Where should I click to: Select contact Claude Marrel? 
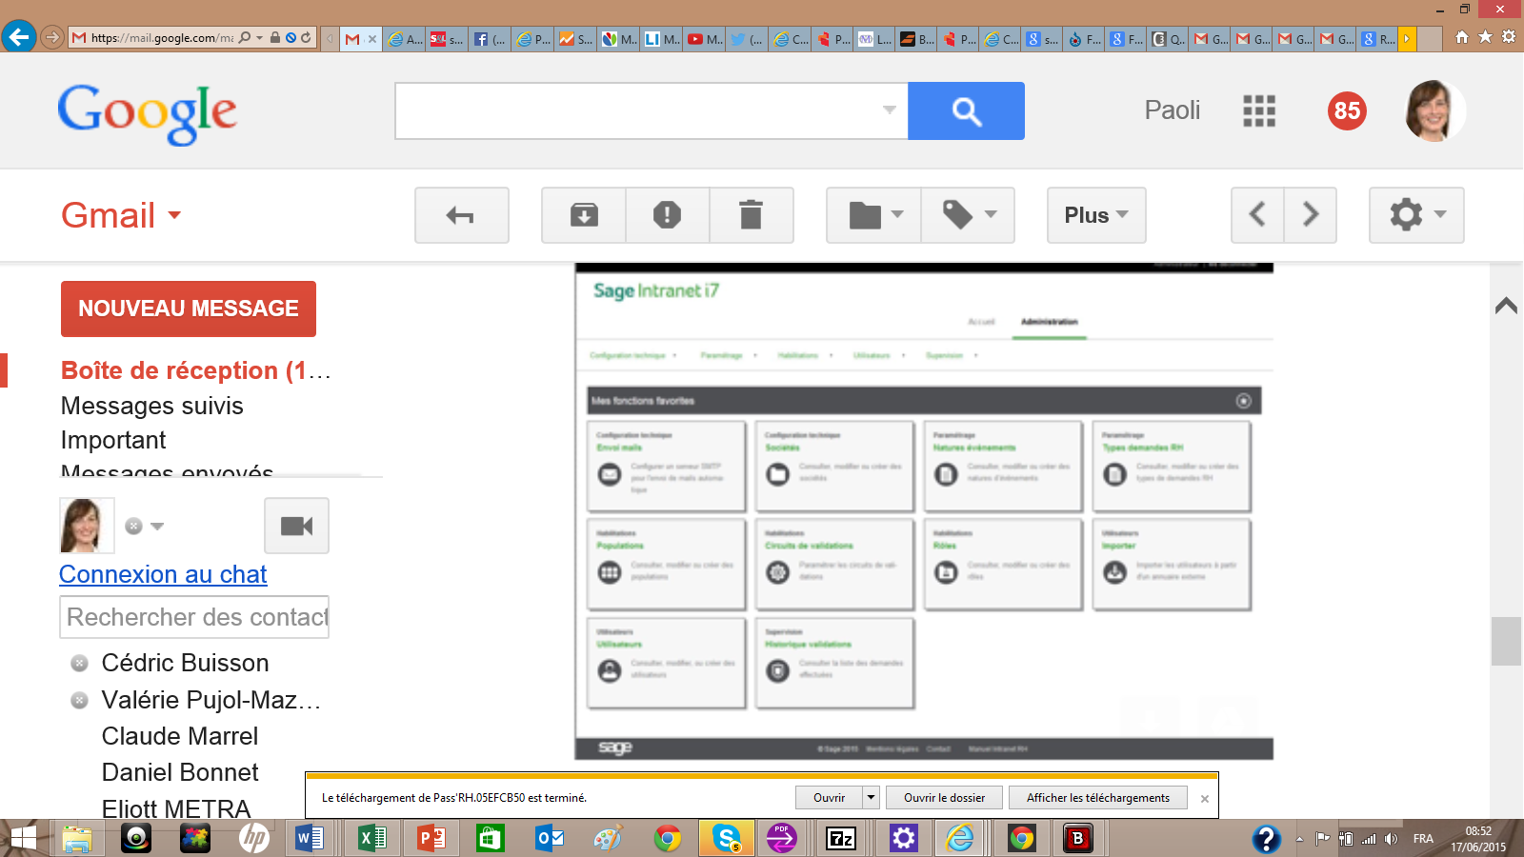click(180, 736)
